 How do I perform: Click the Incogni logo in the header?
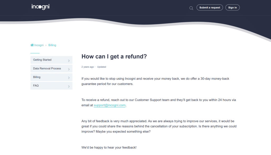[40, 7]
